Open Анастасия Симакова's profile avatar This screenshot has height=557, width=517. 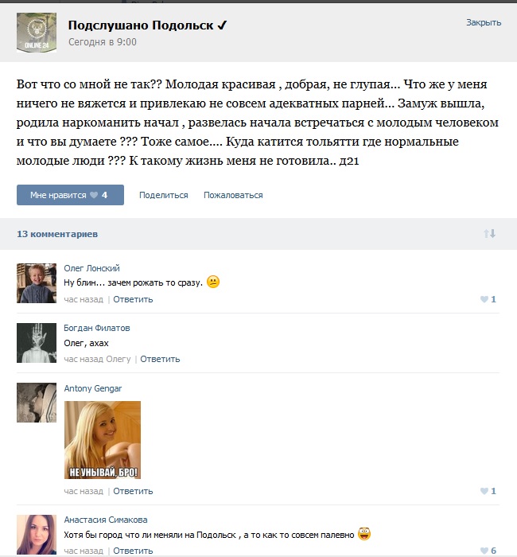click(37, 535)
